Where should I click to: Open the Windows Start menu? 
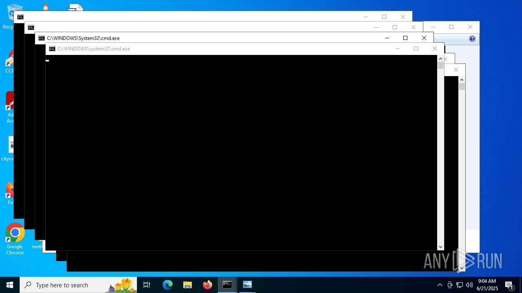(10, 285)
